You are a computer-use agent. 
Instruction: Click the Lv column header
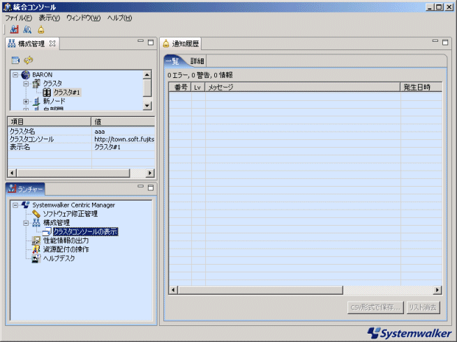click(198, 87)
